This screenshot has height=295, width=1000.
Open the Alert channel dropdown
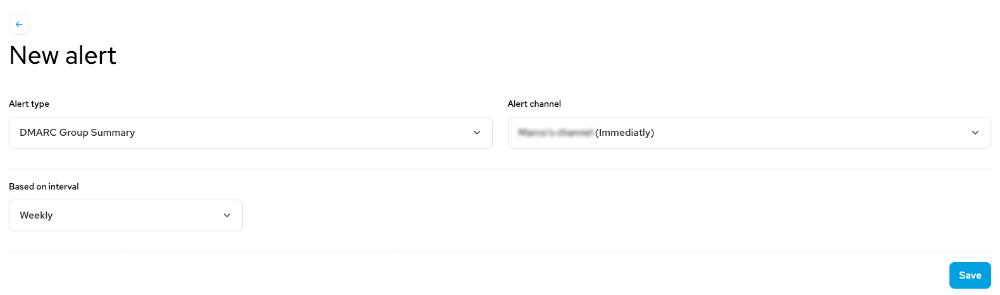point(749,133)
